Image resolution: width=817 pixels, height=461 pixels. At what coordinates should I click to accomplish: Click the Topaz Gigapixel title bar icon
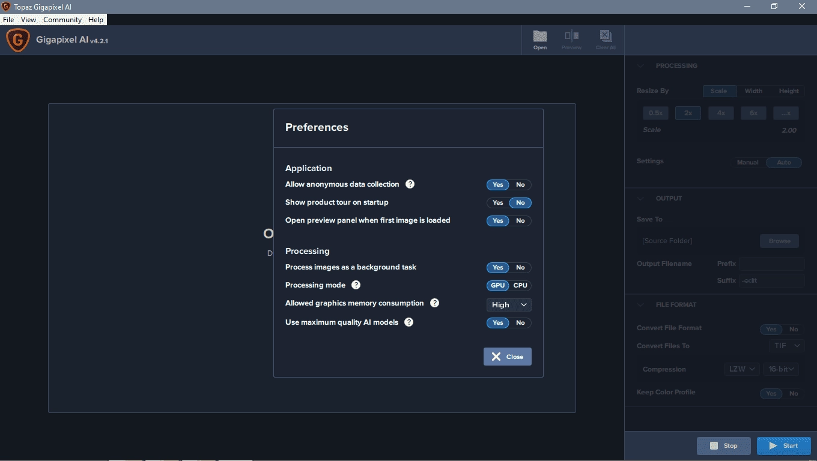coord(6,7)
